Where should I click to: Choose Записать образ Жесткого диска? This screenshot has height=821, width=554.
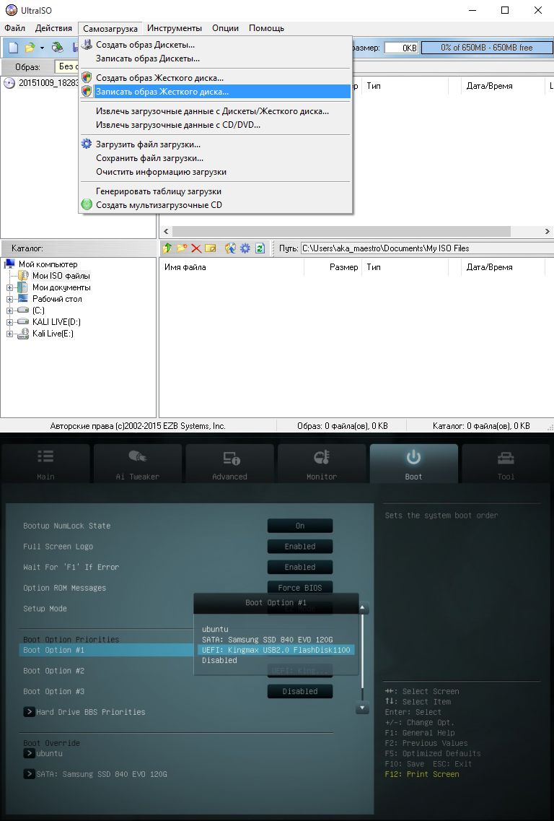point(216,92)
